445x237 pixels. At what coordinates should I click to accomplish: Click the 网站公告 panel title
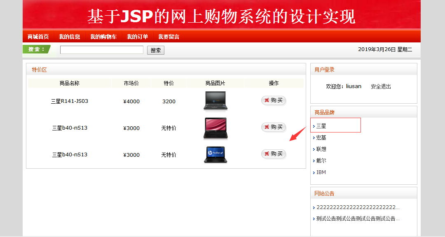[x=324, y=194]
